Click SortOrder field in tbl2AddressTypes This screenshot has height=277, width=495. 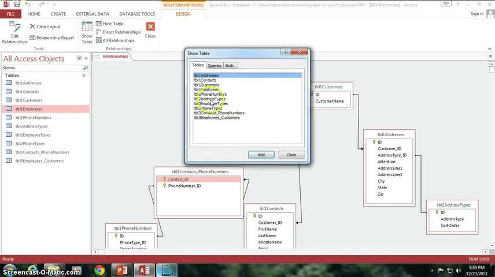tap(450, 226)
